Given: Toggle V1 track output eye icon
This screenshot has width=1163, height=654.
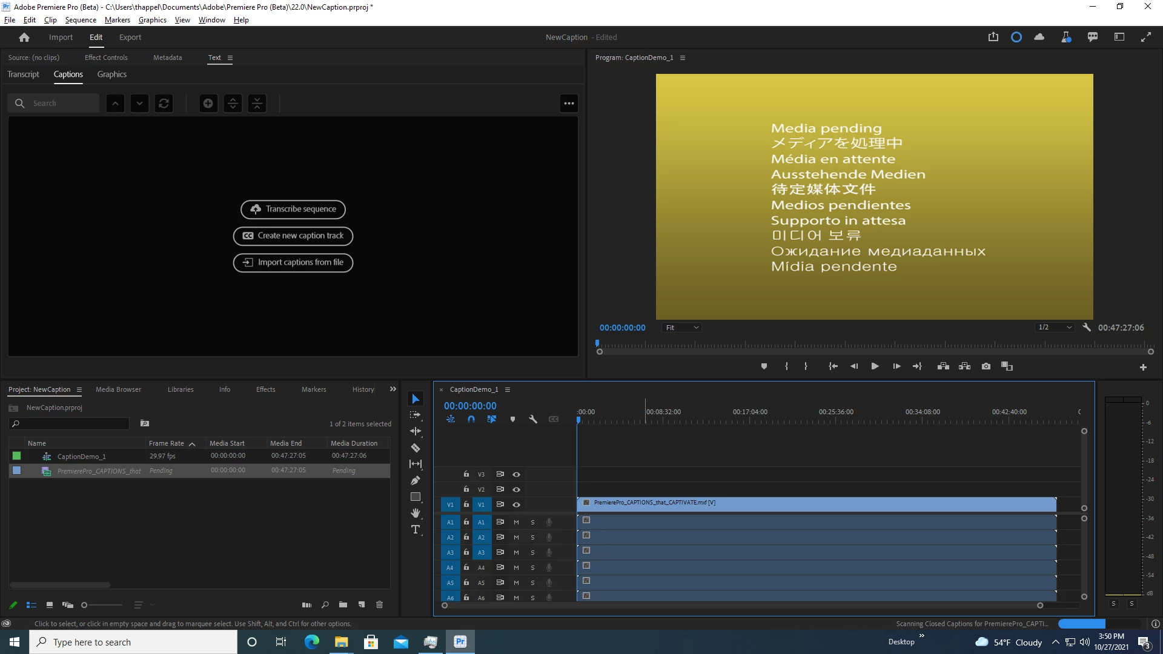Looking at the screenshot, I should coord(517,504).
